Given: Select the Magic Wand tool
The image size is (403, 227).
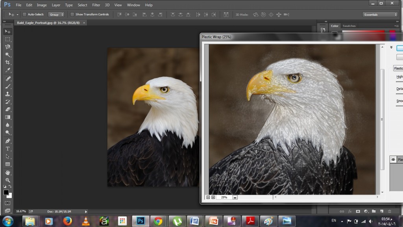Looking at the screenshot, I should tap(8, 54).
